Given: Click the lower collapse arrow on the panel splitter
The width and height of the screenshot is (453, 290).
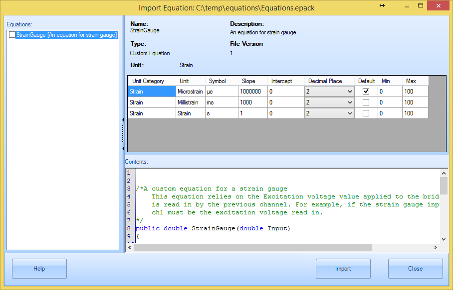Looking at the screenshot, I should tap(123, 148).
